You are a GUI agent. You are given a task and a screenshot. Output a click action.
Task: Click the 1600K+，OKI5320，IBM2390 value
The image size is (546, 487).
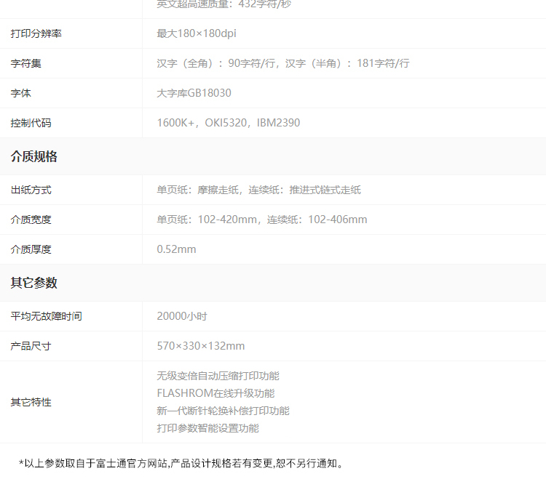pos(228,123)
